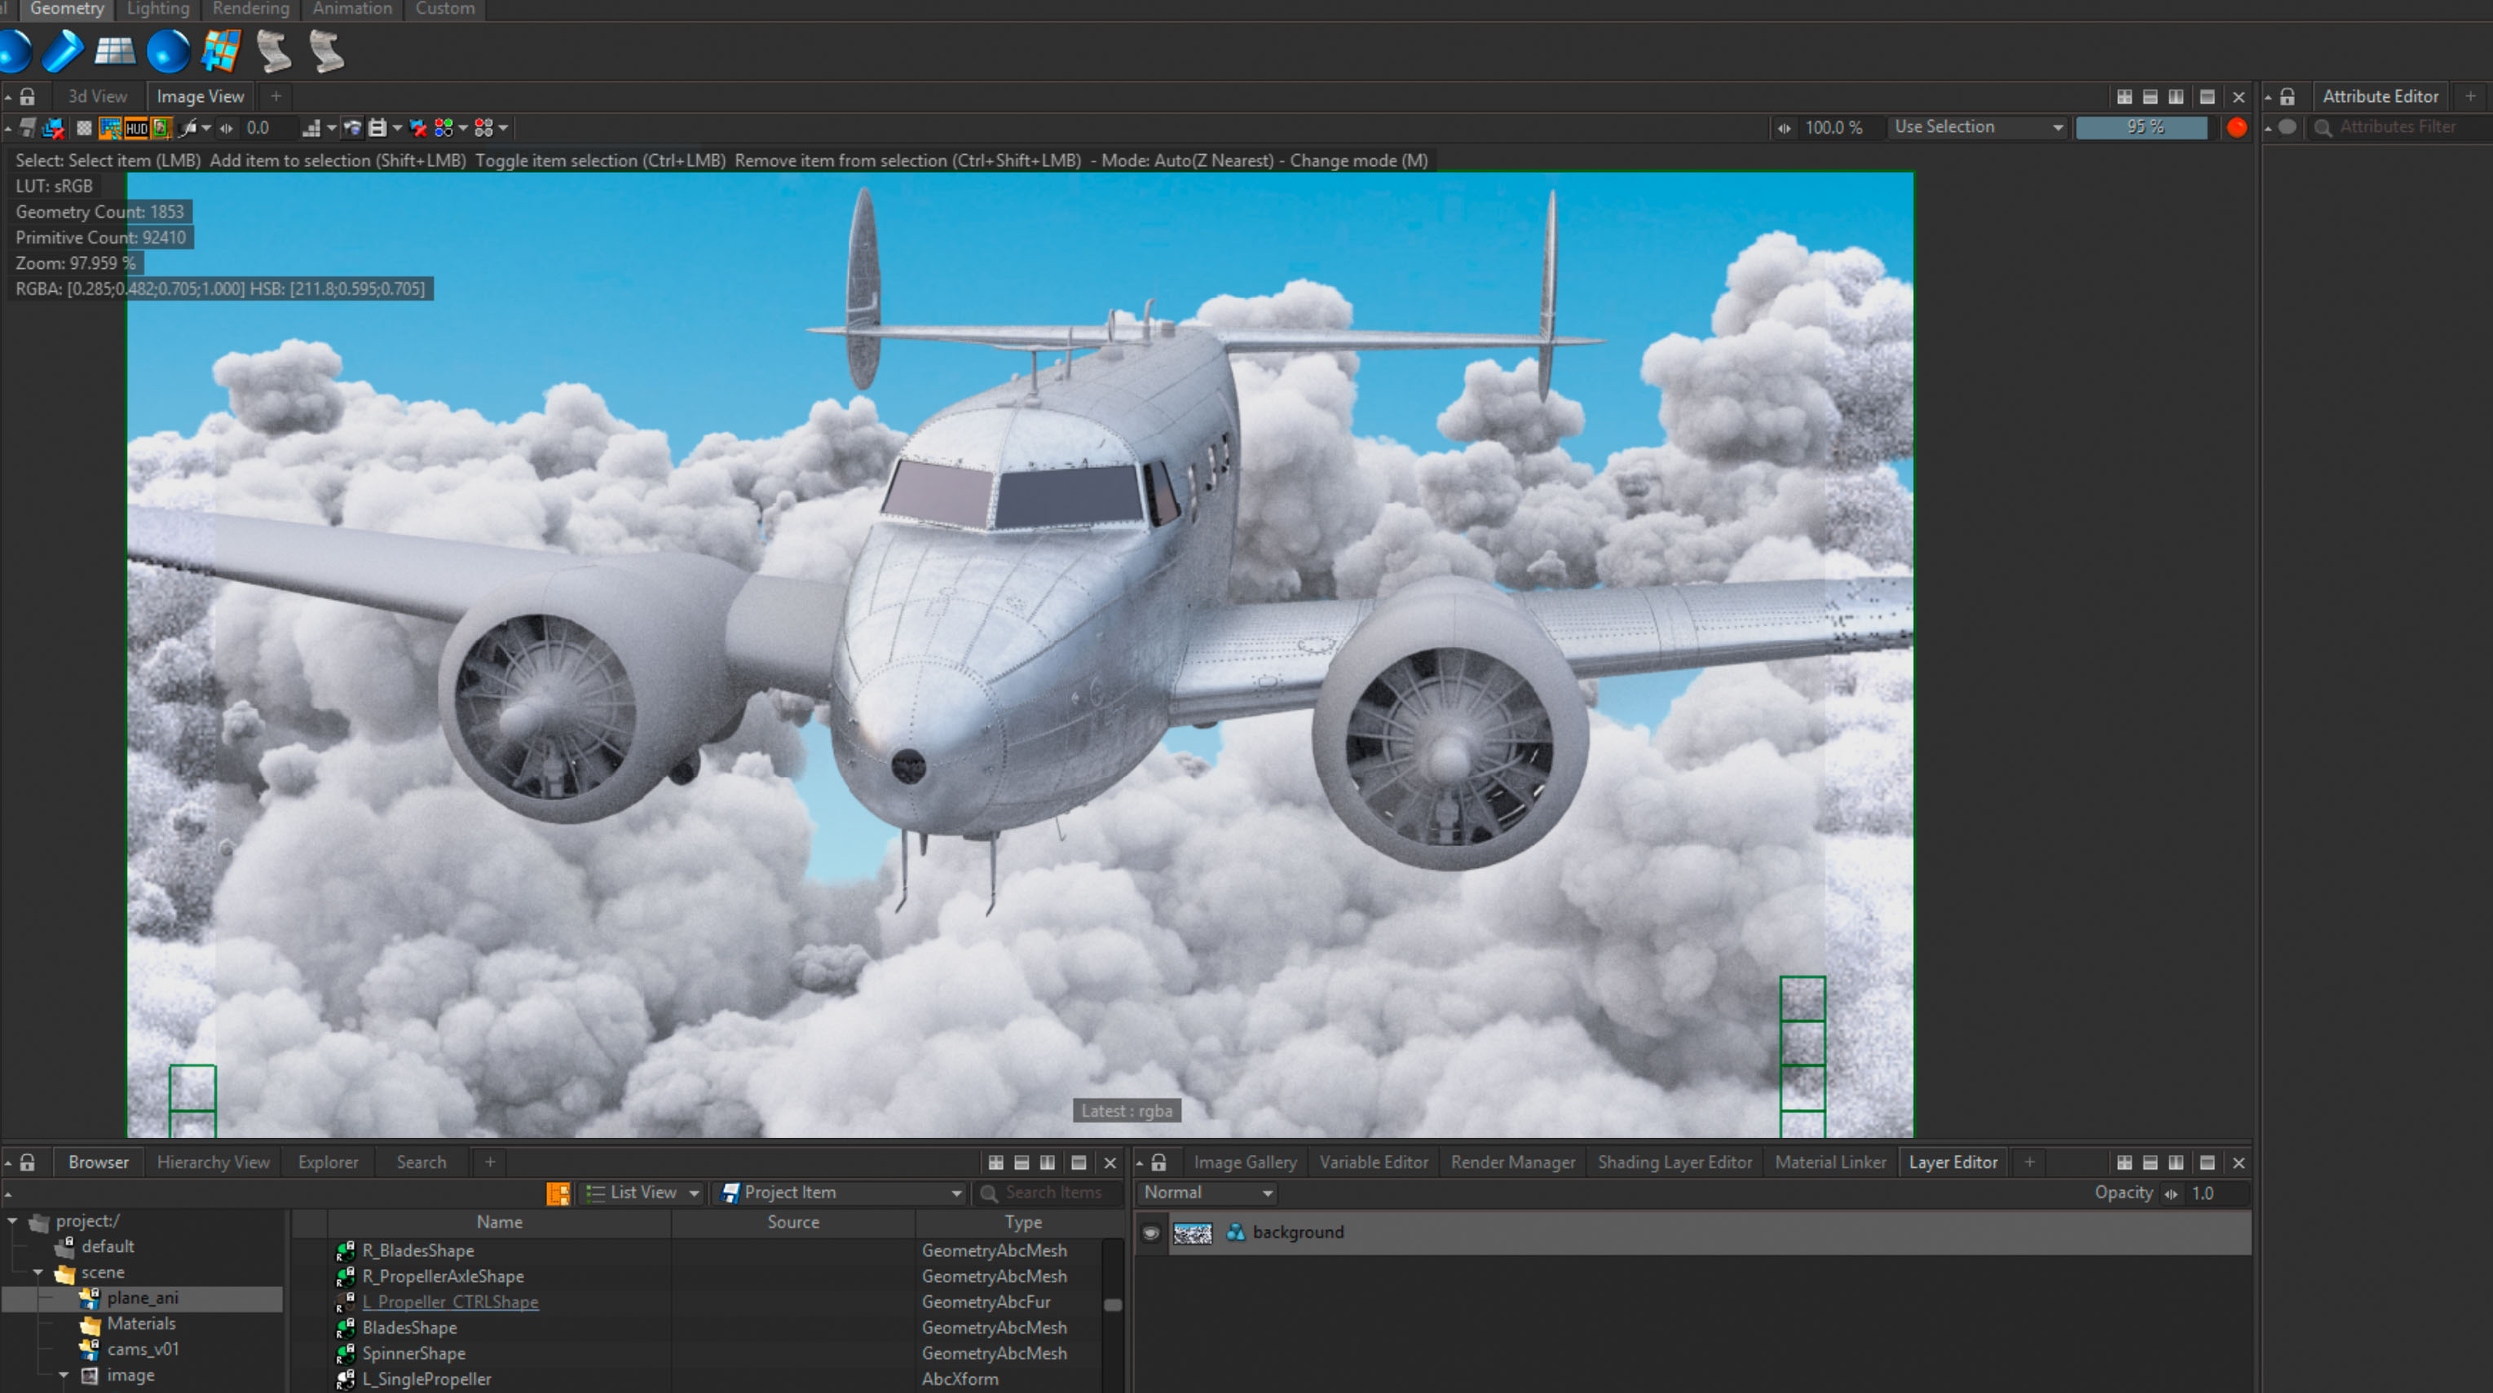Image resolution: width=2493 pixels, height=1393 pixels.
Task: Open the Lighting shelf tab
Action: (x=157, y=9)
